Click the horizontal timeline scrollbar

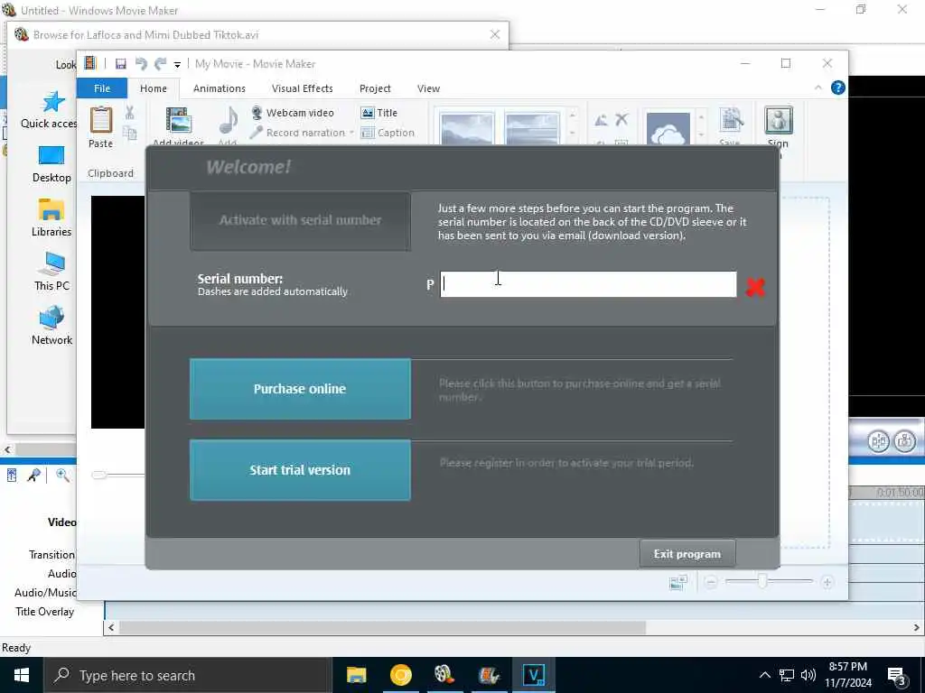(382, 628)
